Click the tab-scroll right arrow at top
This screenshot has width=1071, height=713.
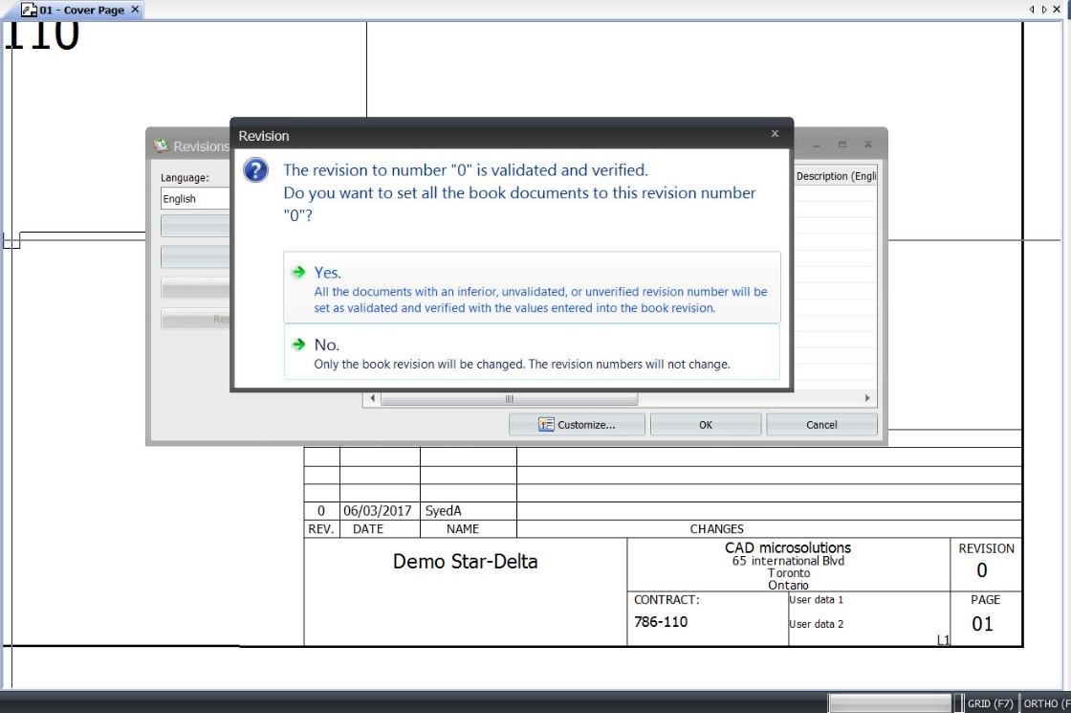pos(1043,10)
